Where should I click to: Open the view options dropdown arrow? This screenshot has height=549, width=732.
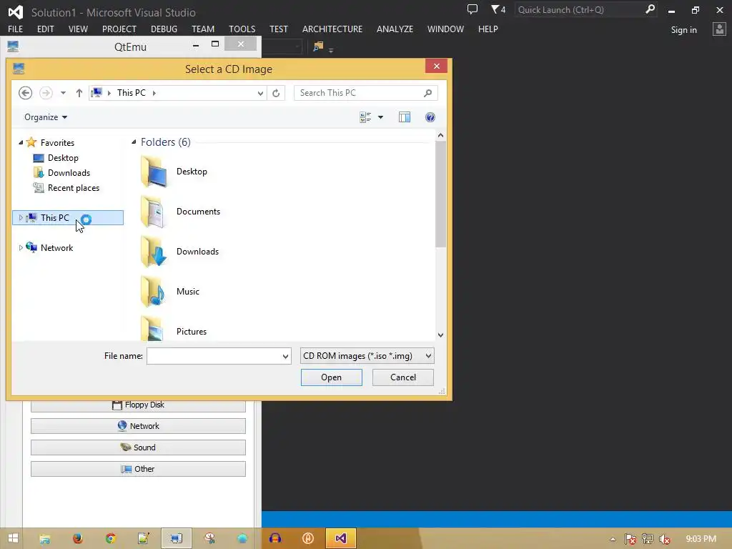tap(380, 117)
